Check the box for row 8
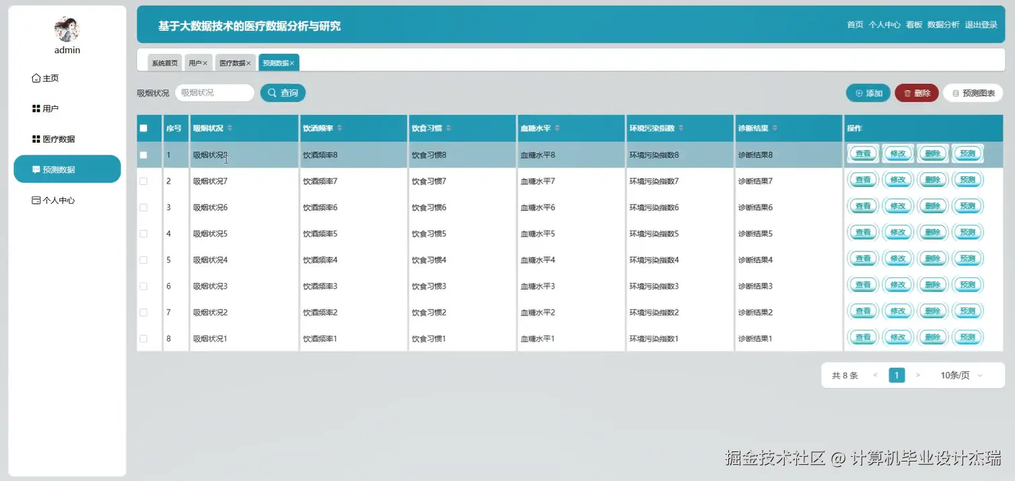Viewport: 1015px width, 481px height. (143, 339)
